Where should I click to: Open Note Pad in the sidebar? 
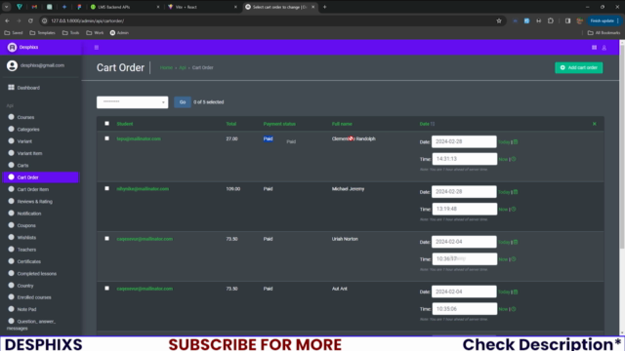point(26,309)
